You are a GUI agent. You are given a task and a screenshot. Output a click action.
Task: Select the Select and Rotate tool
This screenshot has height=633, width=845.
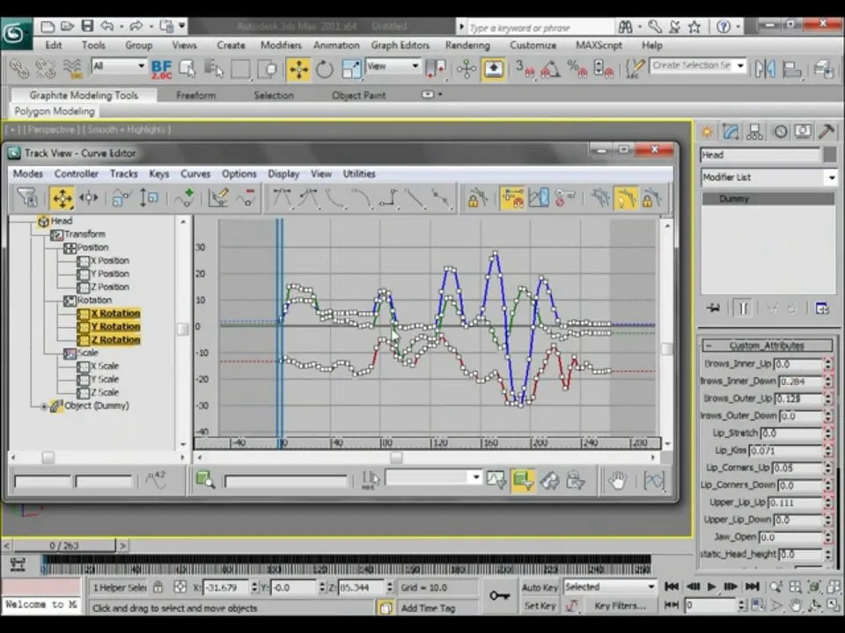tap(325, 69)
